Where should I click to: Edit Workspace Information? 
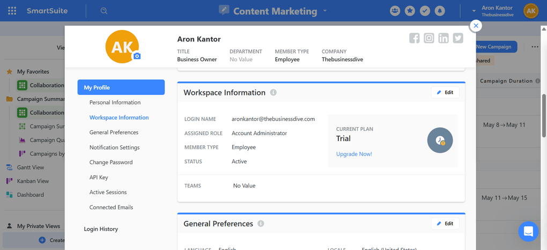[x=445, y=92]
